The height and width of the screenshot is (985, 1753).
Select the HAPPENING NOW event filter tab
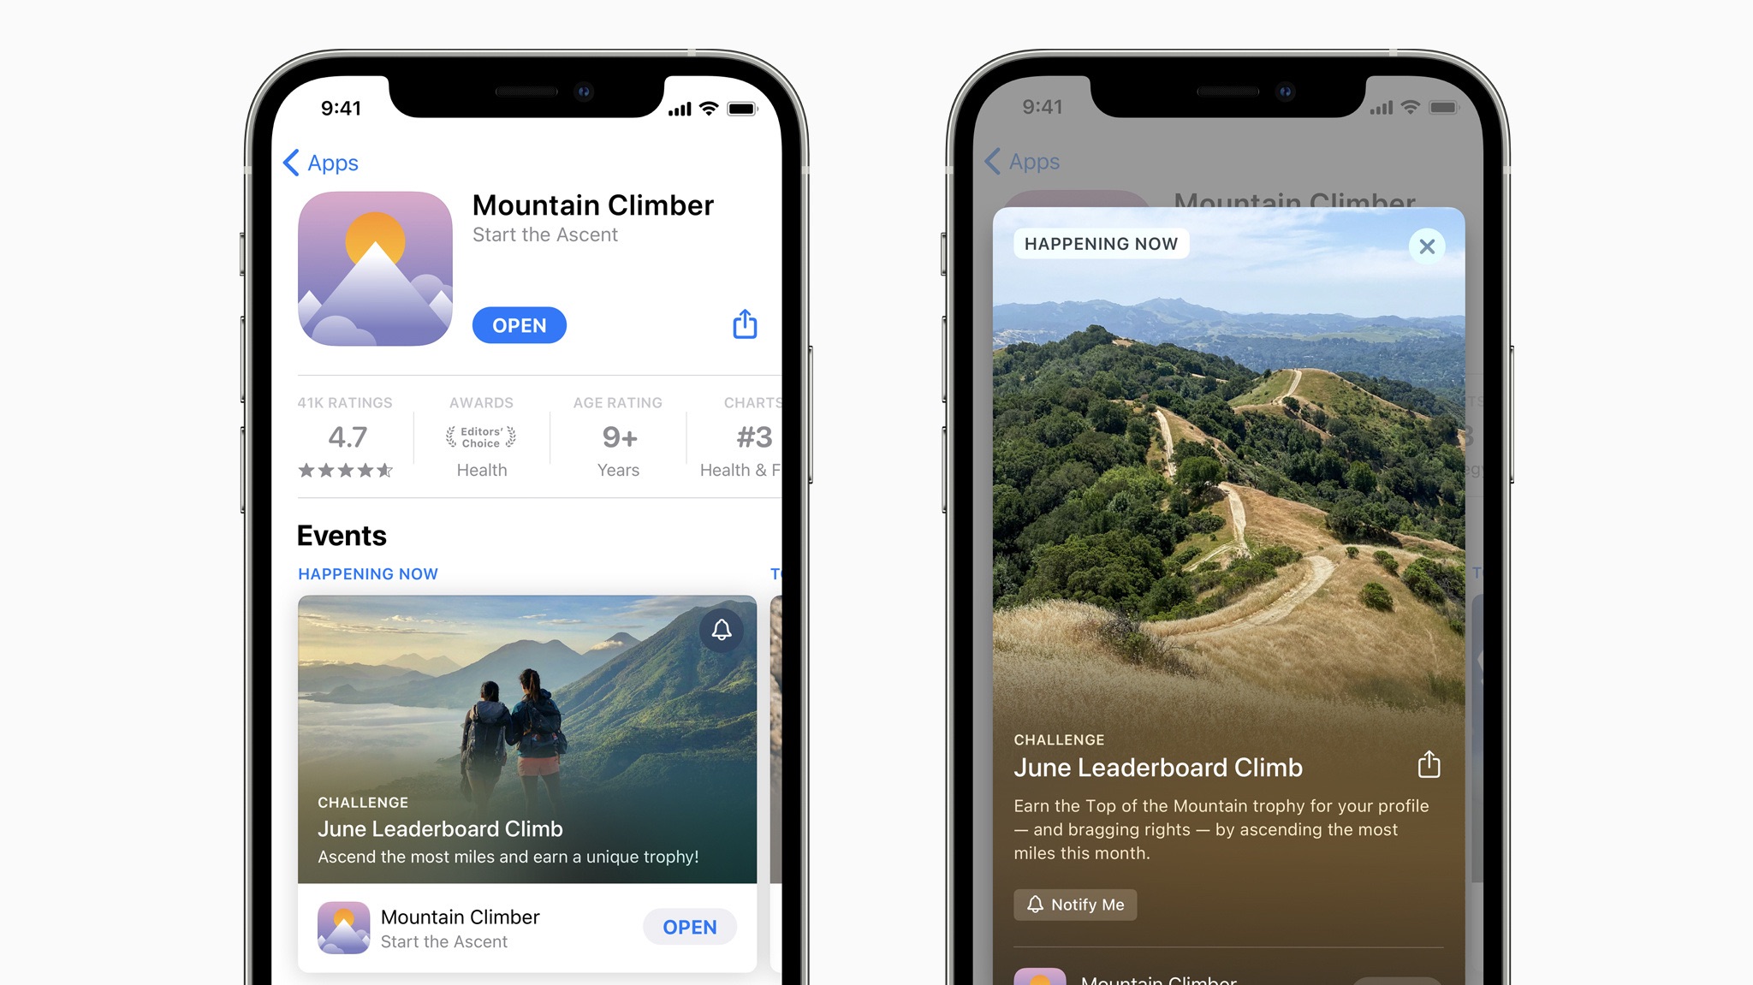tap(367, 573)
